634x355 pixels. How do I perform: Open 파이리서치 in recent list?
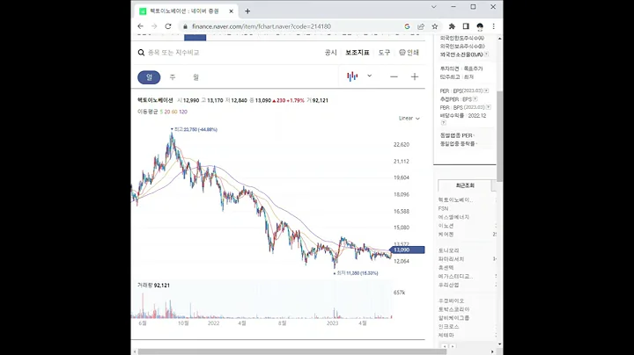point(451,259)
